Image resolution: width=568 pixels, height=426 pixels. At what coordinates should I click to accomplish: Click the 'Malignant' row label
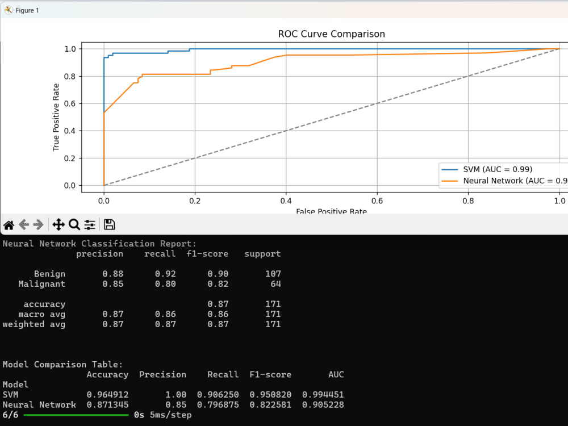point(42,284)
